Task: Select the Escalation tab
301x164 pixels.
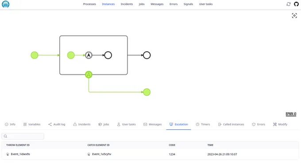Action: (179, 125)
